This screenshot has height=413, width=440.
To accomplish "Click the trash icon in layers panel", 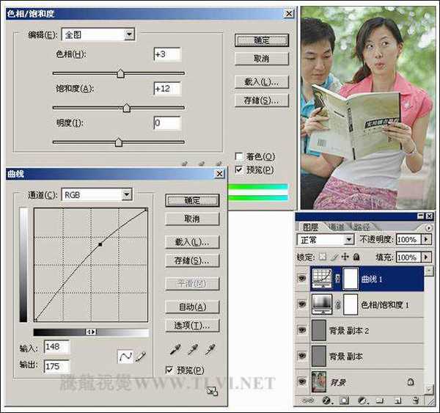I will click(415, 401).
